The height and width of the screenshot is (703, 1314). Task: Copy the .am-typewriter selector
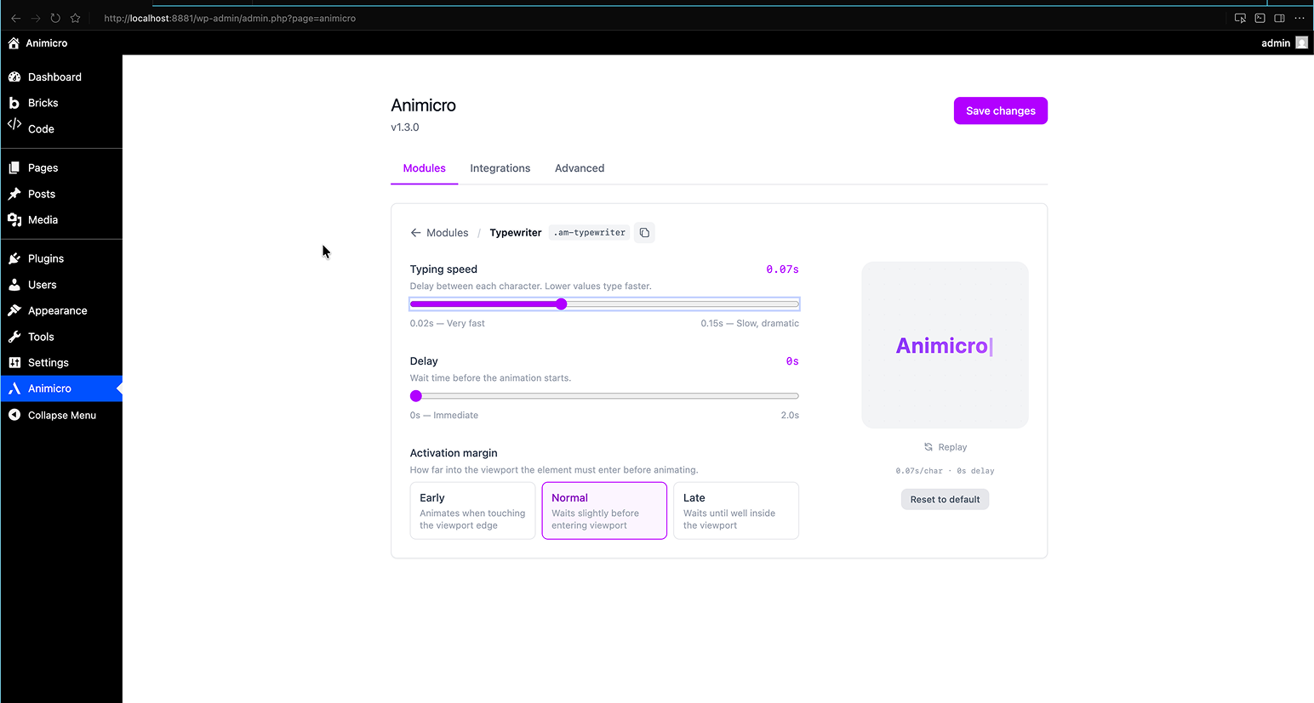(x=644, y=232)
